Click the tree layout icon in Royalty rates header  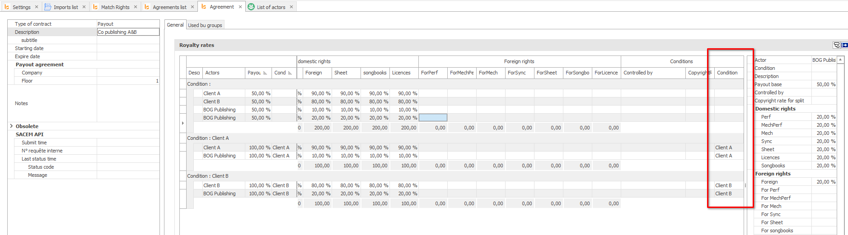click(x=836, y=45)
